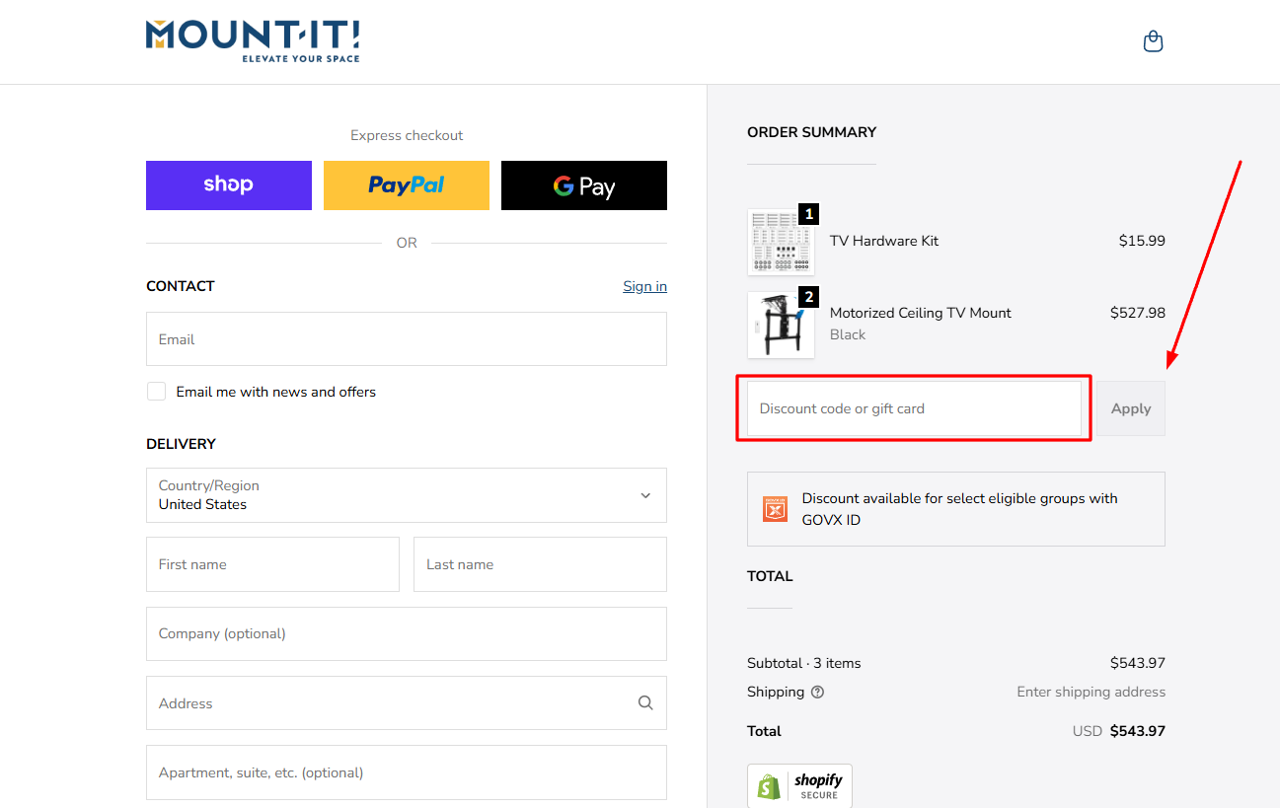Focus the Address input field
This screenshot has height=808, width=1280.
click(x=407, y=703)
